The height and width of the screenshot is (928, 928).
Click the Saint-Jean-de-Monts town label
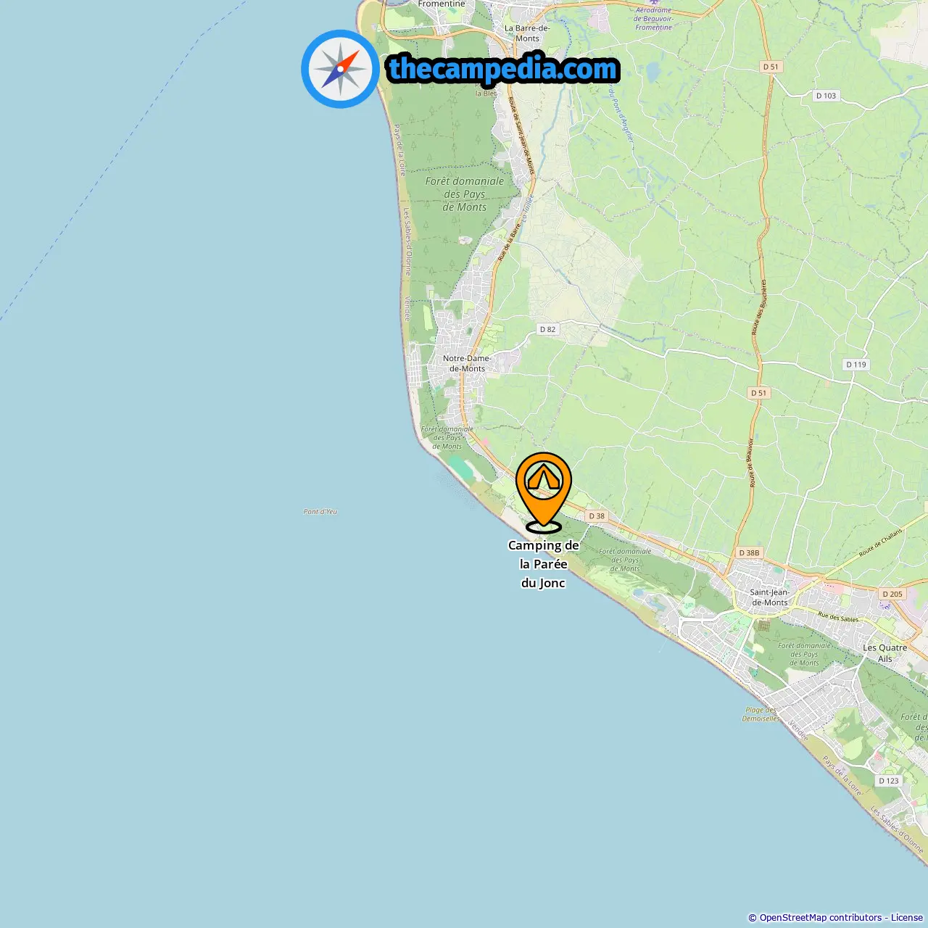tap(770, 597)
